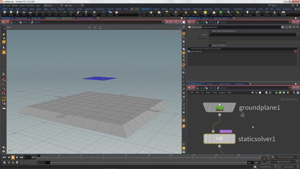Click the Sky Light shelf icon
This screenshot has height=169, width=300.
214,13
